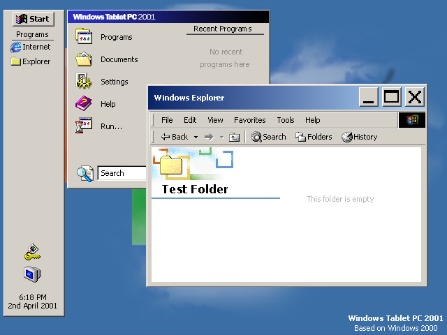447x335 pixels.
Task: Focus the Start menu Search field
Action: (122, 173)
